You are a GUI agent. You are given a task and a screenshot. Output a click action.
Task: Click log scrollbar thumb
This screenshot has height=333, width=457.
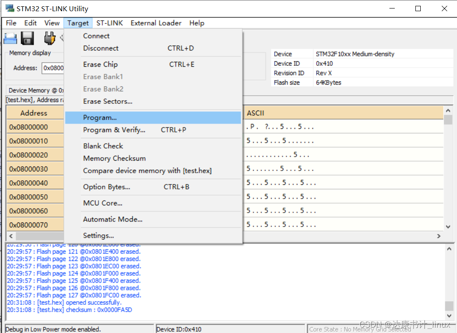click(449, 306)
